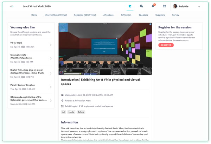The height and width of the screenshot is (144, 211).
Task: Open Schedule (CEST Time) tab
Action: 85,15
